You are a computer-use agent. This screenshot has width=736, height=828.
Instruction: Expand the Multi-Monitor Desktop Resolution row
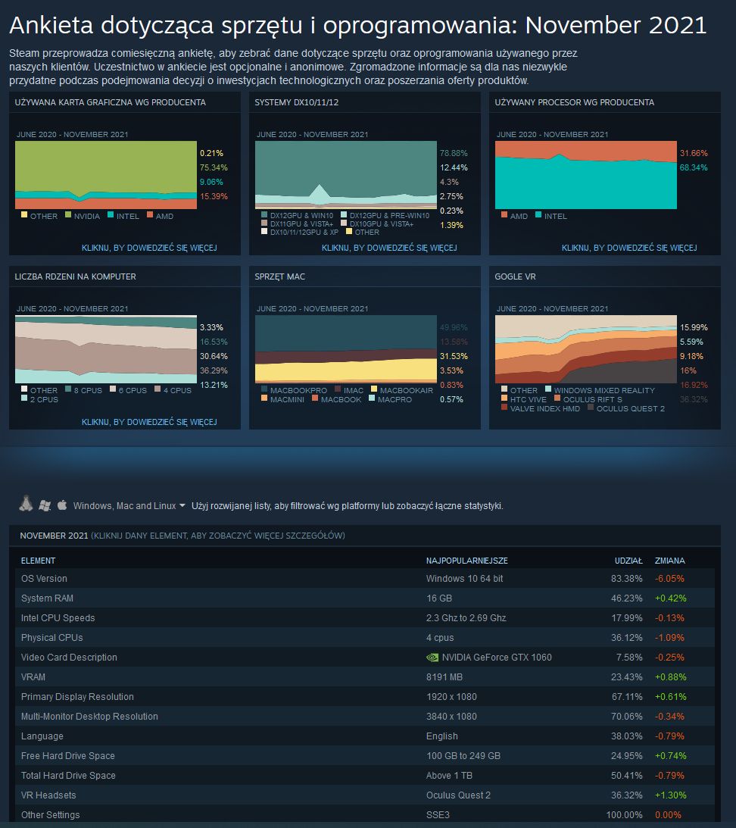pyautogui.click(x=365, y=717)
